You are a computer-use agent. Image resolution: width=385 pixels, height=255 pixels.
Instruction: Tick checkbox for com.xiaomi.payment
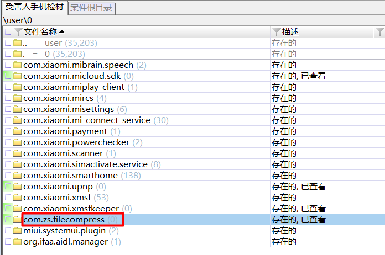click(8, 131)
